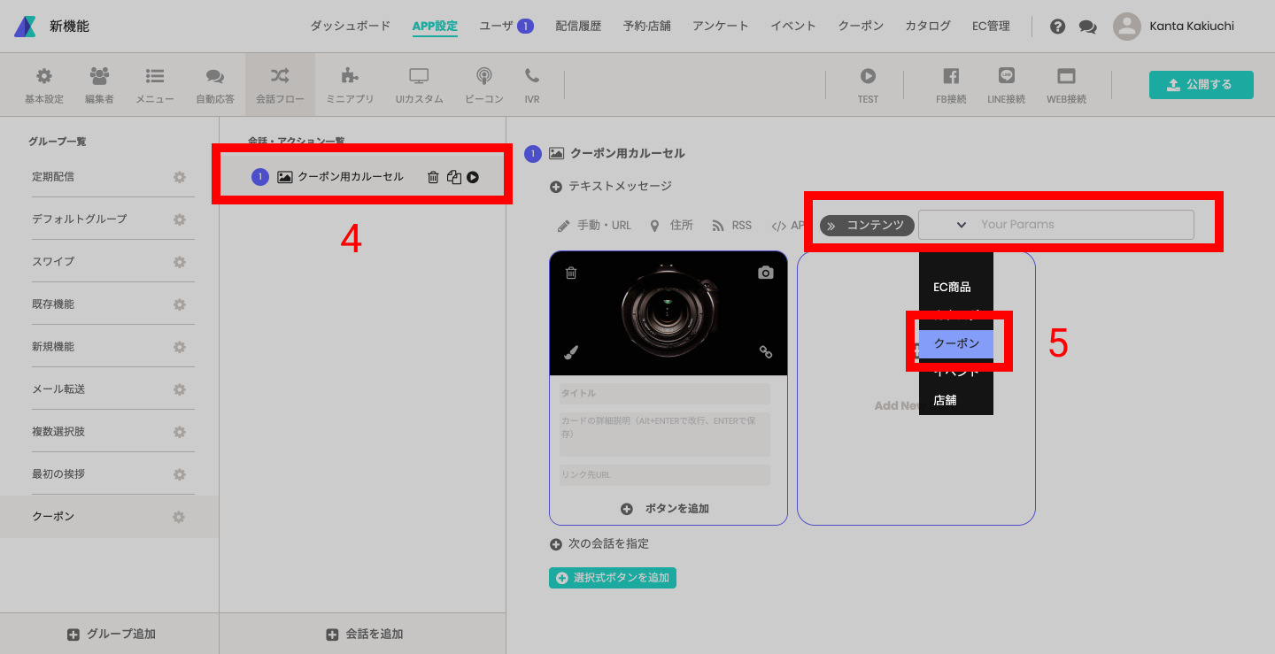Viewport: 1275px width, 654px height.
Task: Open the 編集者 editors icon
Action: pos(99,76)
